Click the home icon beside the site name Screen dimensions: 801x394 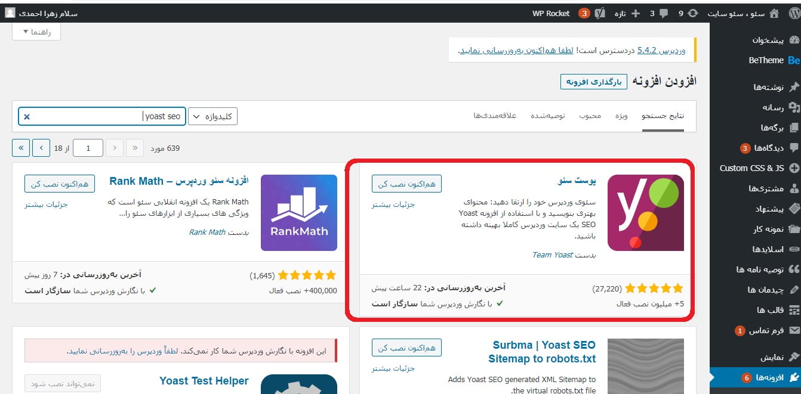pyautogui.click(x=774, y=13)
